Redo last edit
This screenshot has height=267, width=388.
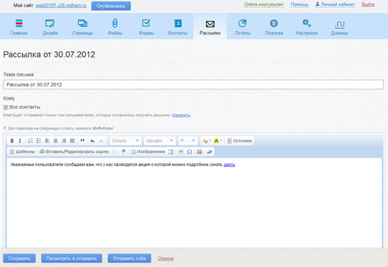pyautogui.click(x=101, y=141)
